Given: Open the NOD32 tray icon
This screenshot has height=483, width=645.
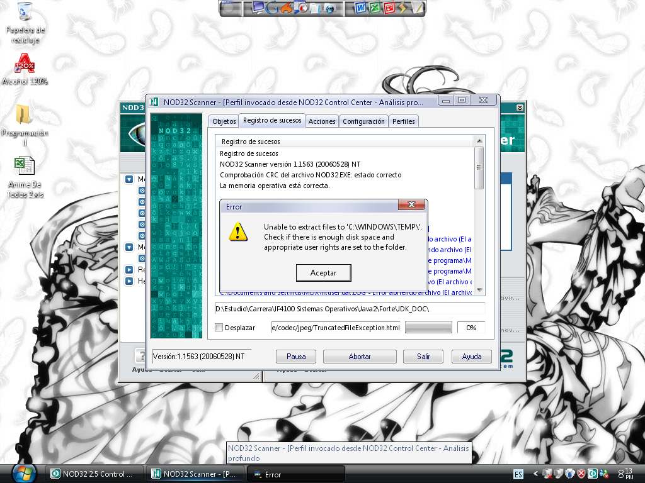Looking at the screenshot, I should point(592,474).
